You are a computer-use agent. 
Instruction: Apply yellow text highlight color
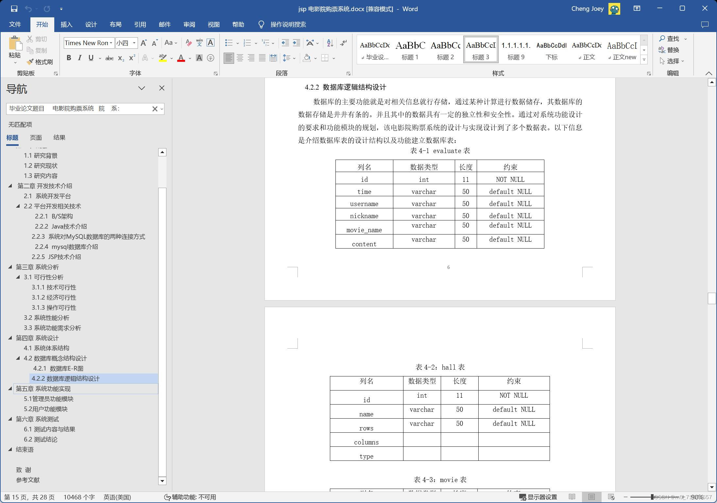point(163,58)
